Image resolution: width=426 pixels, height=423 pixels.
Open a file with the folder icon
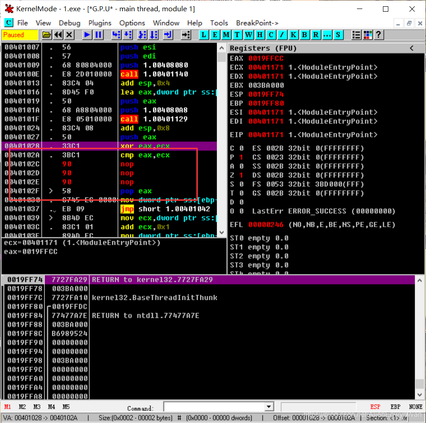[x=47, y=35]
